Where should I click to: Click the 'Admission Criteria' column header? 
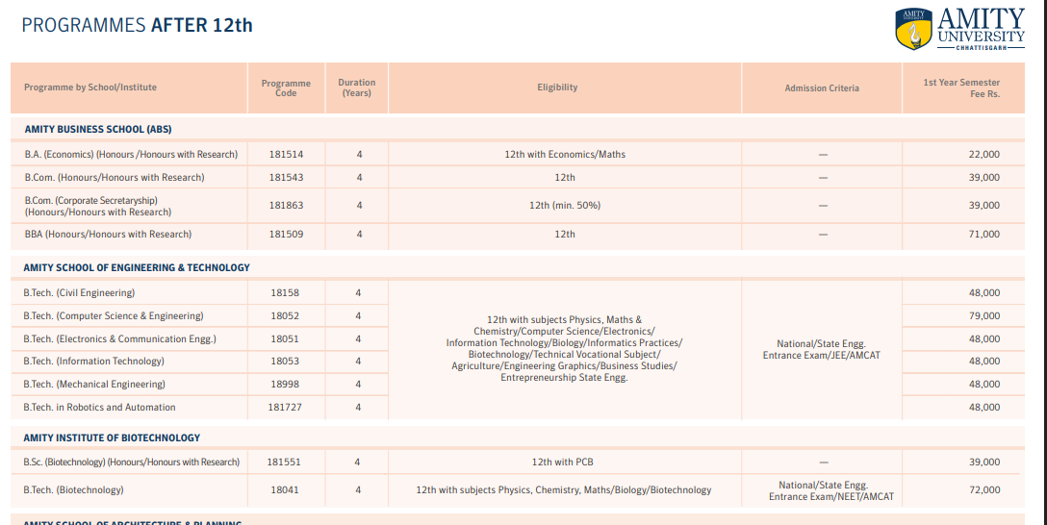pos(822,88)
